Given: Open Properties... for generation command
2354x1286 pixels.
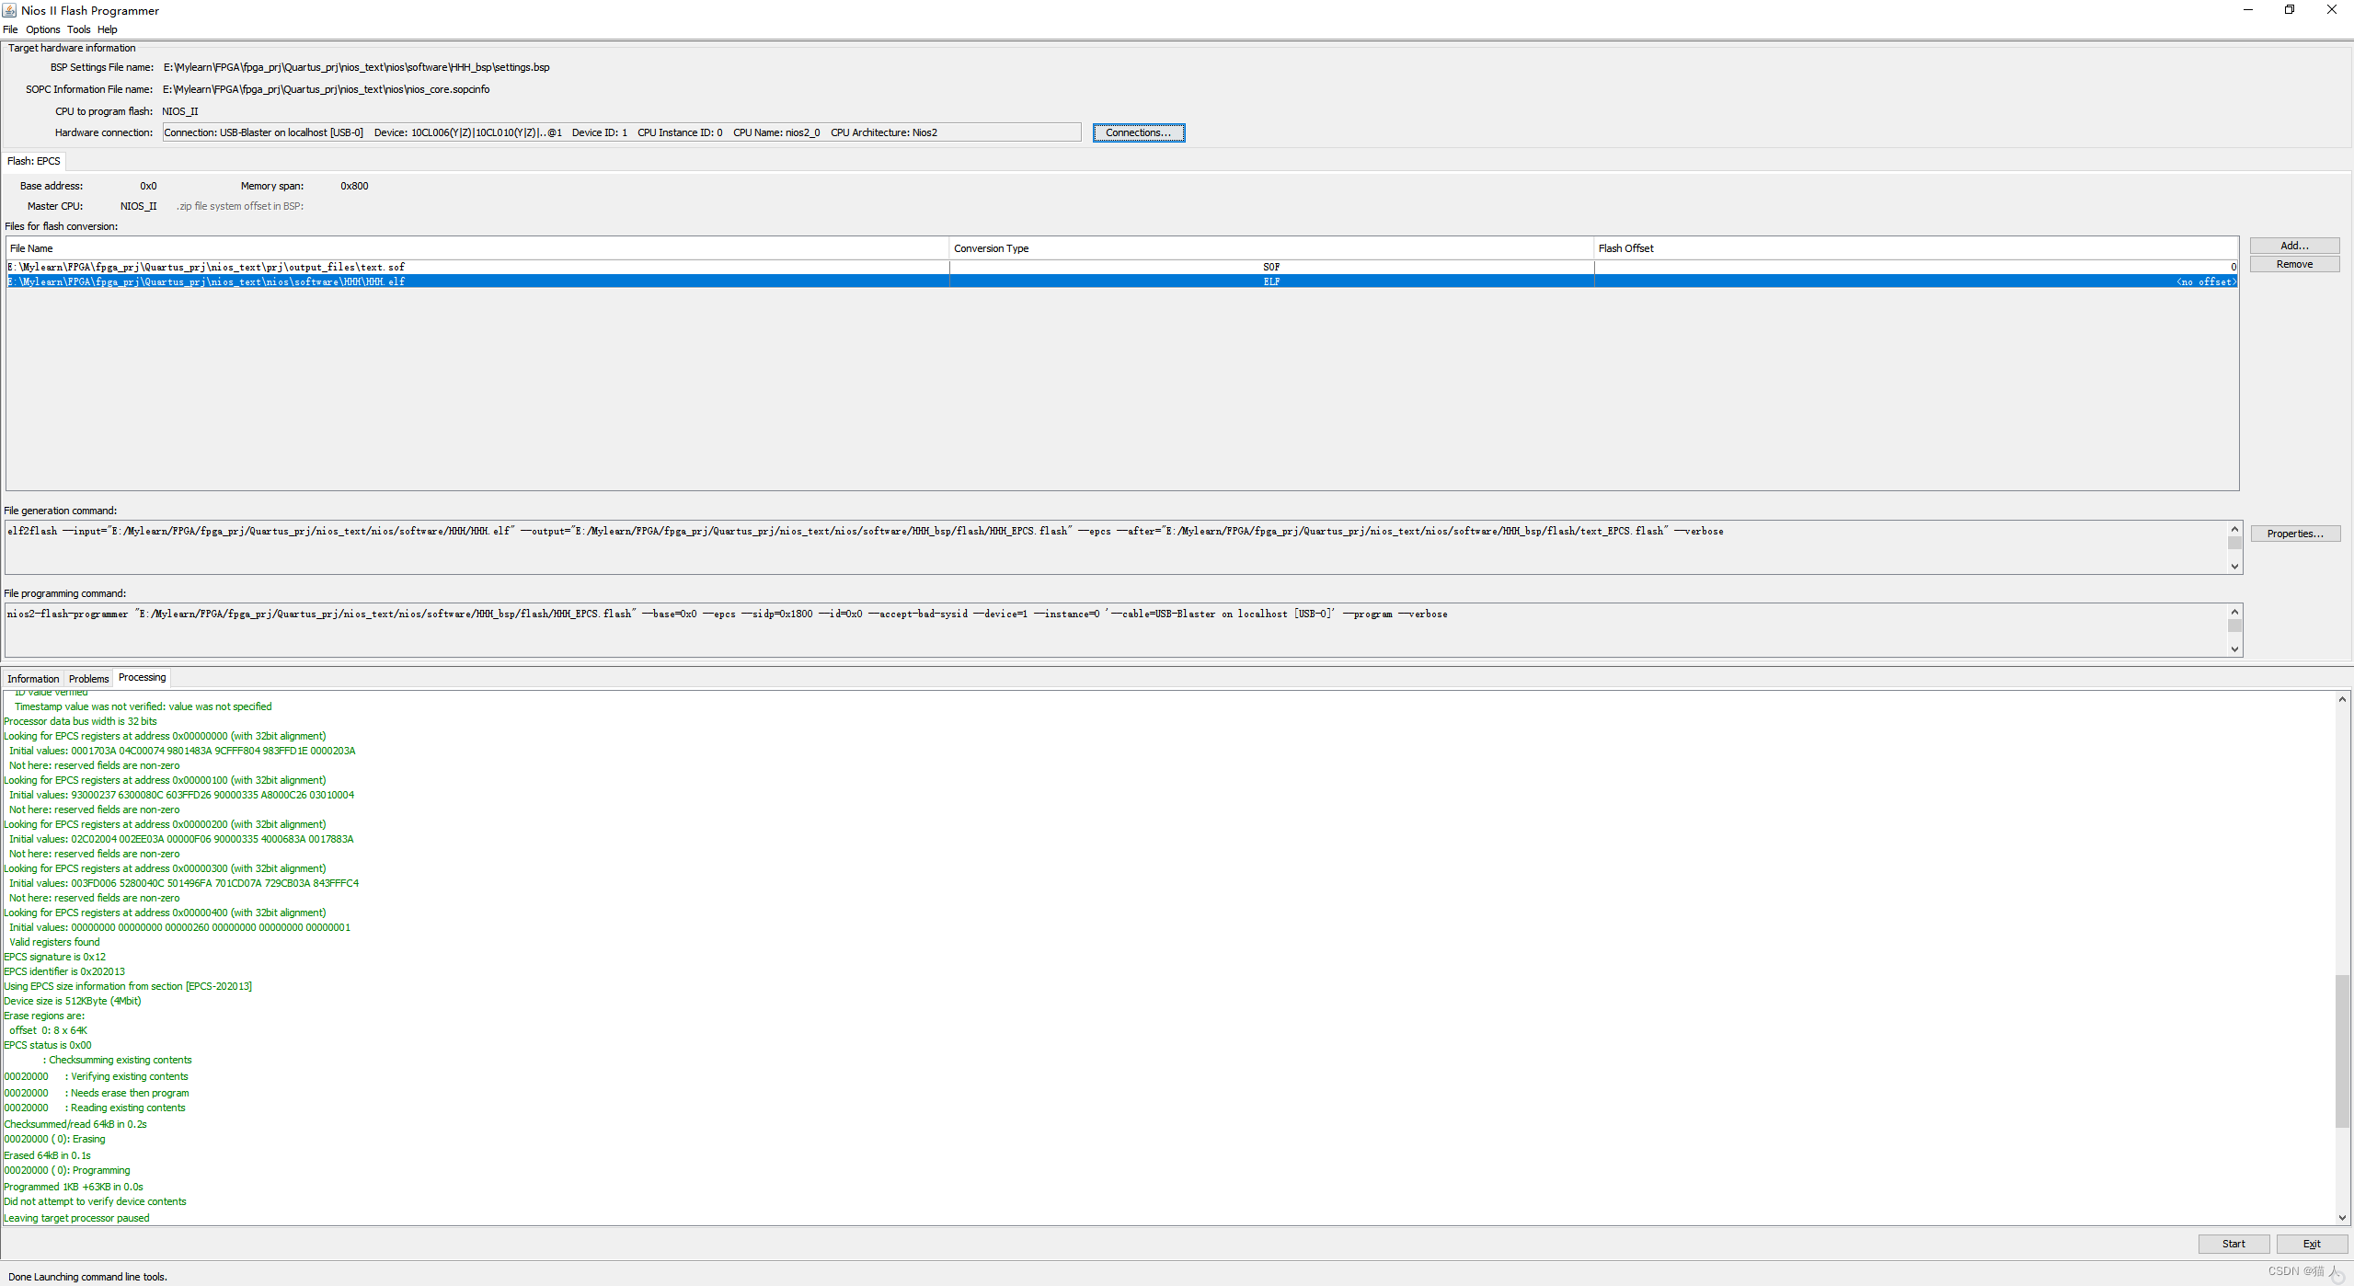Looking at the screenshot, I should (x=2294, y=534).
